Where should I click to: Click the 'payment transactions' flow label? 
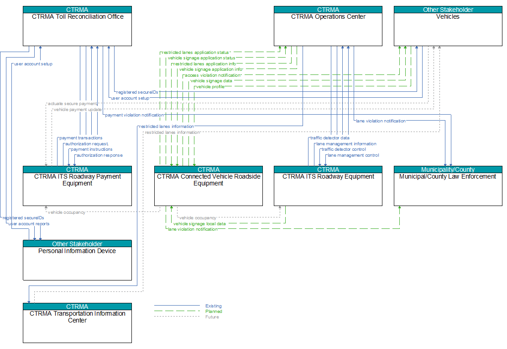tap(81, 138)
